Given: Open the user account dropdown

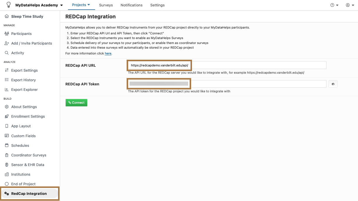Looking at the screenshot, I should (x=350, y=5).
